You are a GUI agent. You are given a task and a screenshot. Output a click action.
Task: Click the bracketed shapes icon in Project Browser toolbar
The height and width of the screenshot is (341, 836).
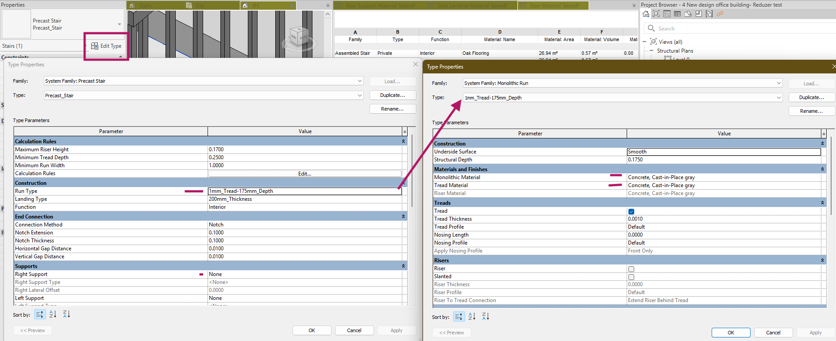pos(709,14)
